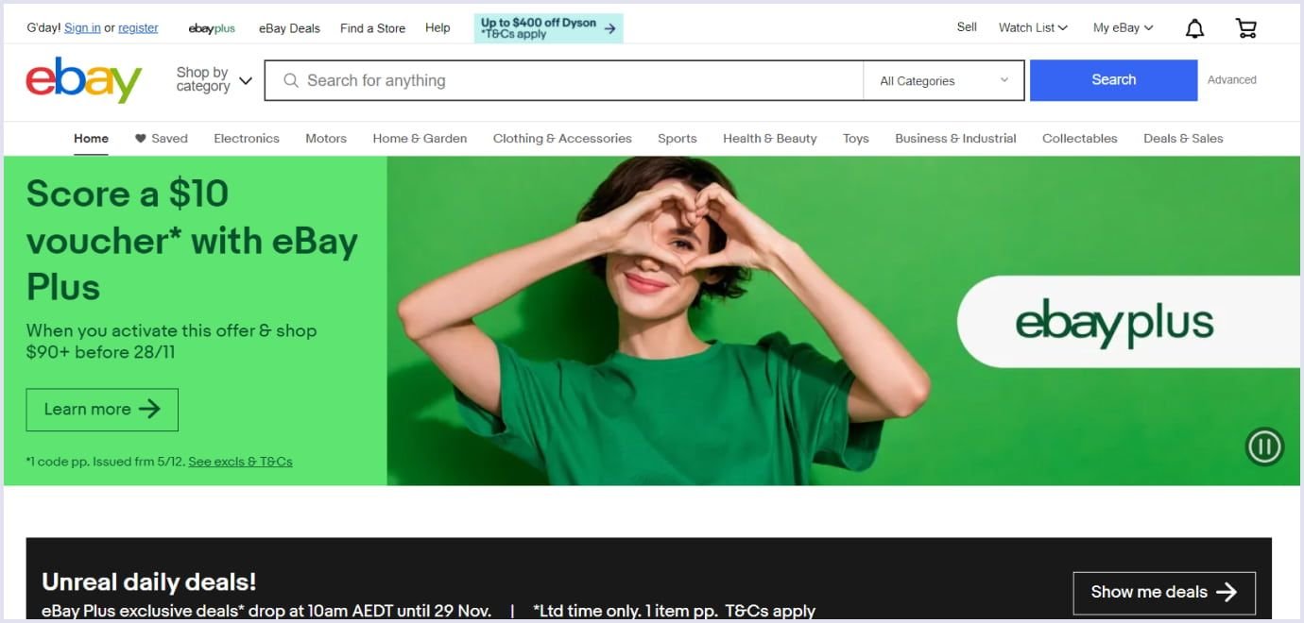The width and height of the screenshot is (1304, 623).
Task: Open the Home & Garden category
Action: click(420, 138)
